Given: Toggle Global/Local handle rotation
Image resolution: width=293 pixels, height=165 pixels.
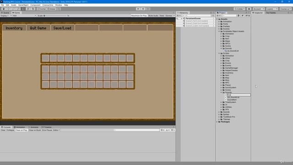Looking at the screenshot, I should 51,9.
